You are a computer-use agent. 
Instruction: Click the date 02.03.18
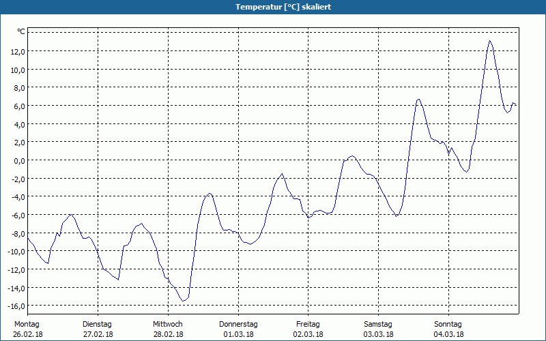pyautogui.click(x=308, y=334)
